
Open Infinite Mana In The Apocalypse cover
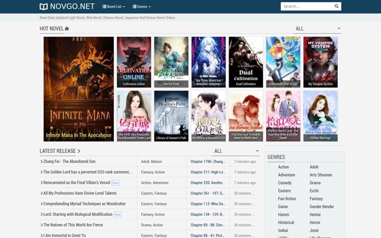[x=78, y=89]
